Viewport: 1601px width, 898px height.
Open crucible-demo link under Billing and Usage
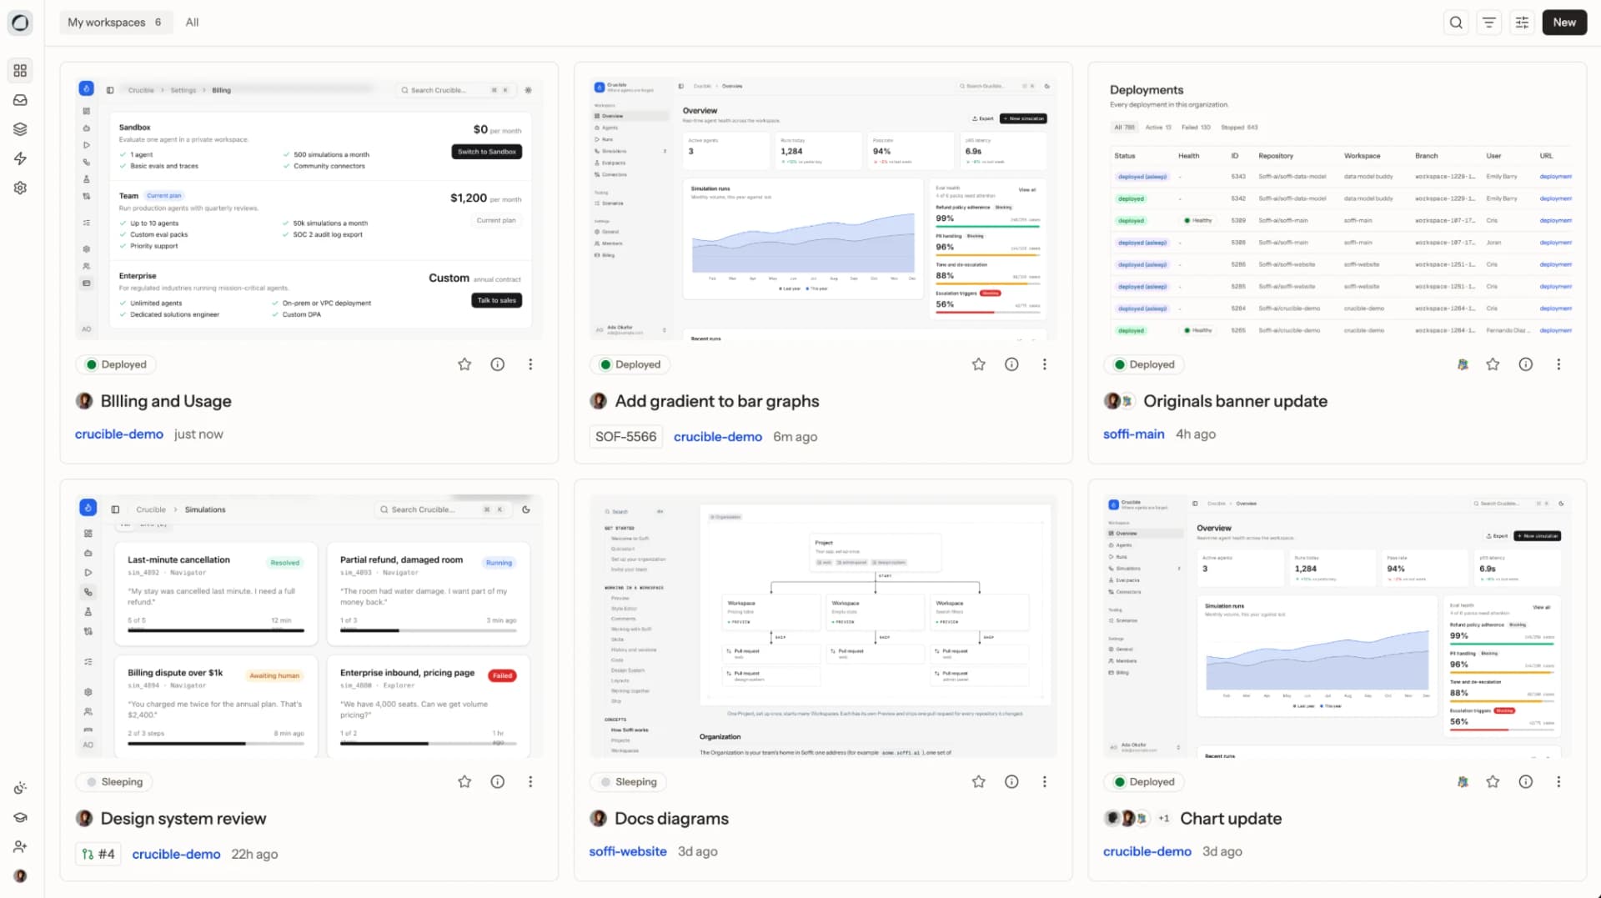tap(119, 434)
